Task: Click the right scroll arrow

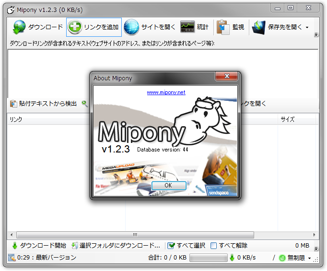Action: 314,235
